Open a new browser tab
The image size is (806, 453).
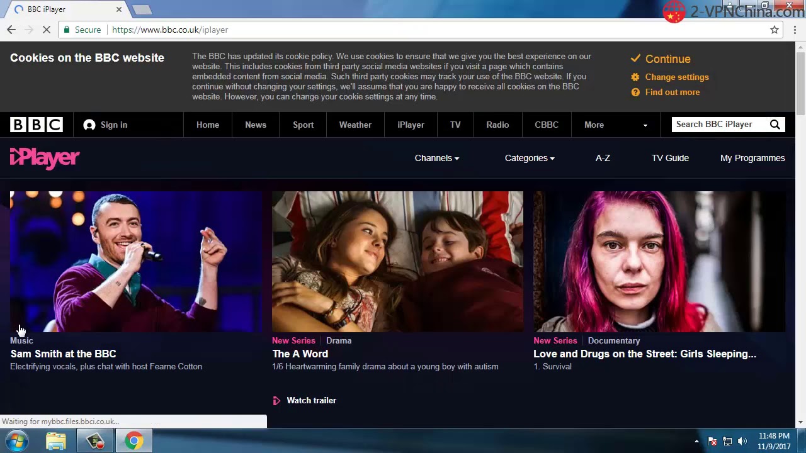[142, 9]
